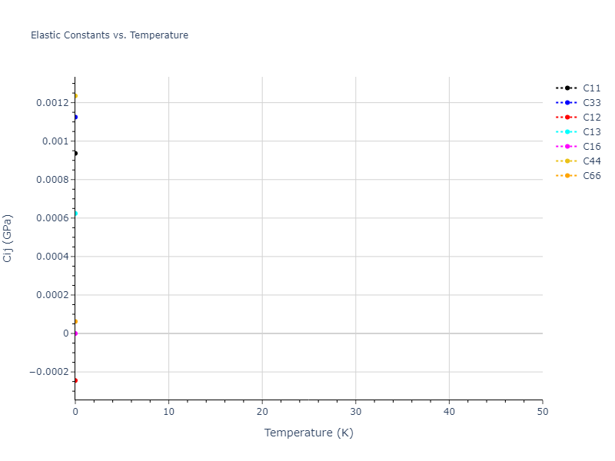Click the cyan C13 legend marker
This screenshot has height=461, width=615.
(567, 132)
